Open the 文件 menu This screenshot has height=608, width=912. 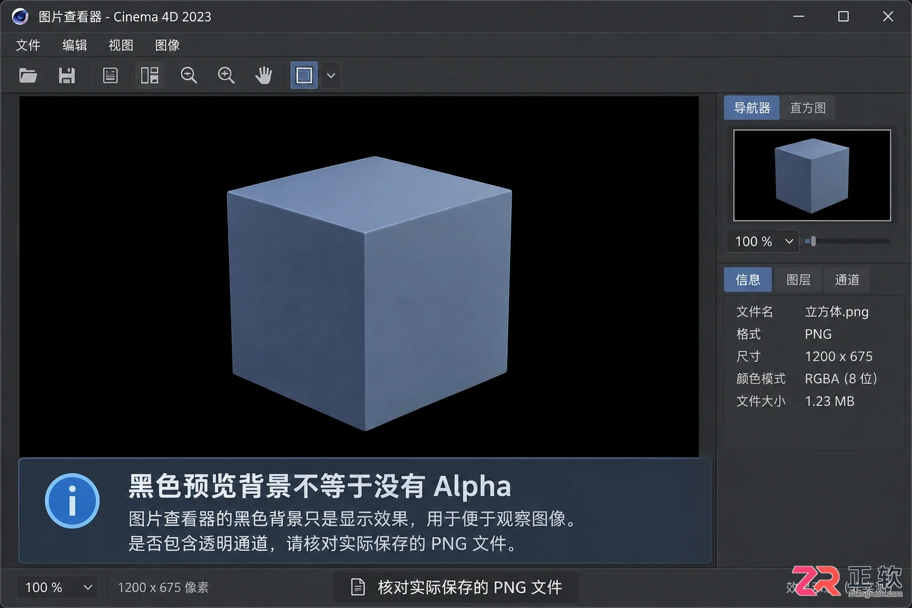pyautogui.click(x=28, y=45)
